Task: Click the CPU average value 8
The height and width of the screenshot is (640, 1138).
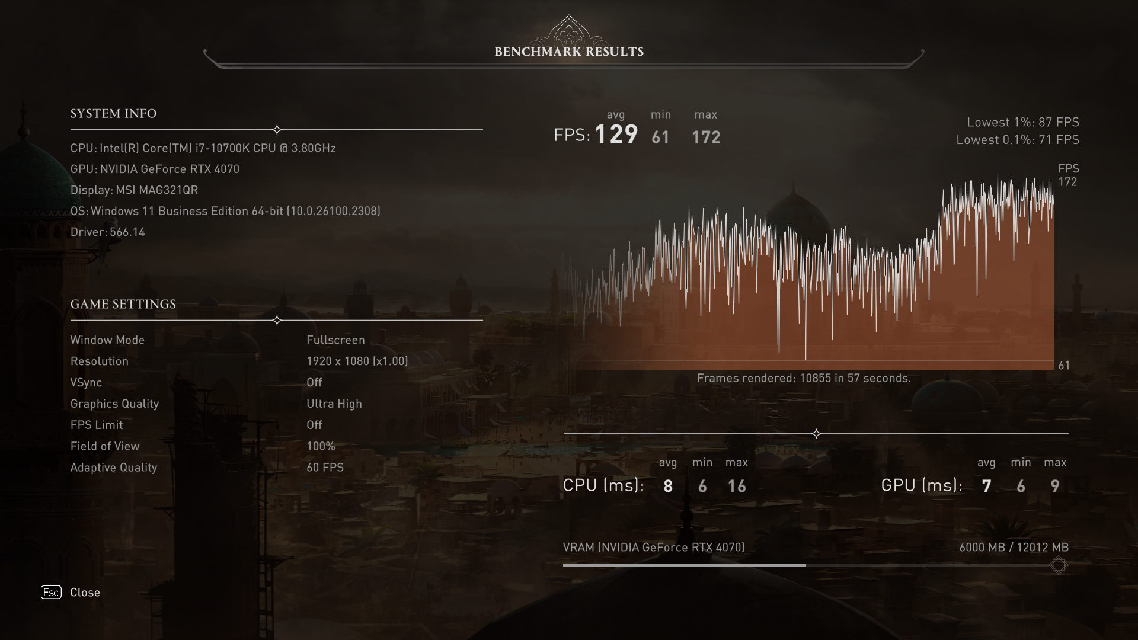Action: coord(668,487)
